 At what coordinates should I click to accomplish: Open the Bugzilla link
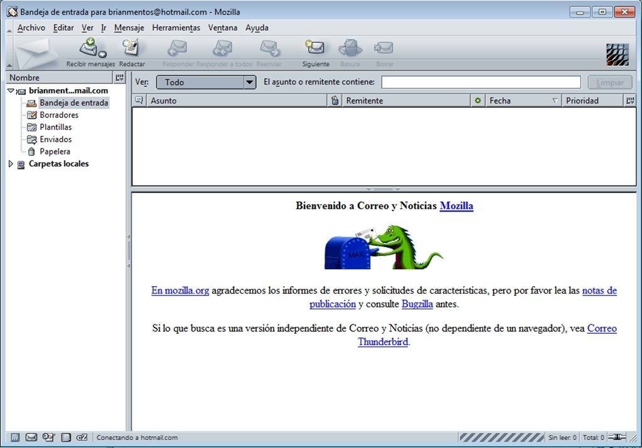[417, 304]
